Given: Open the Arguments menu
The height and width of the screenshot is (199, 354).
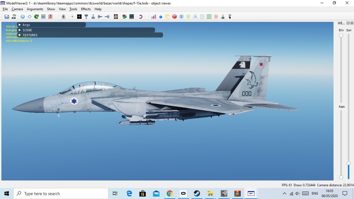Looking at the screenshot, I should 35,9.
